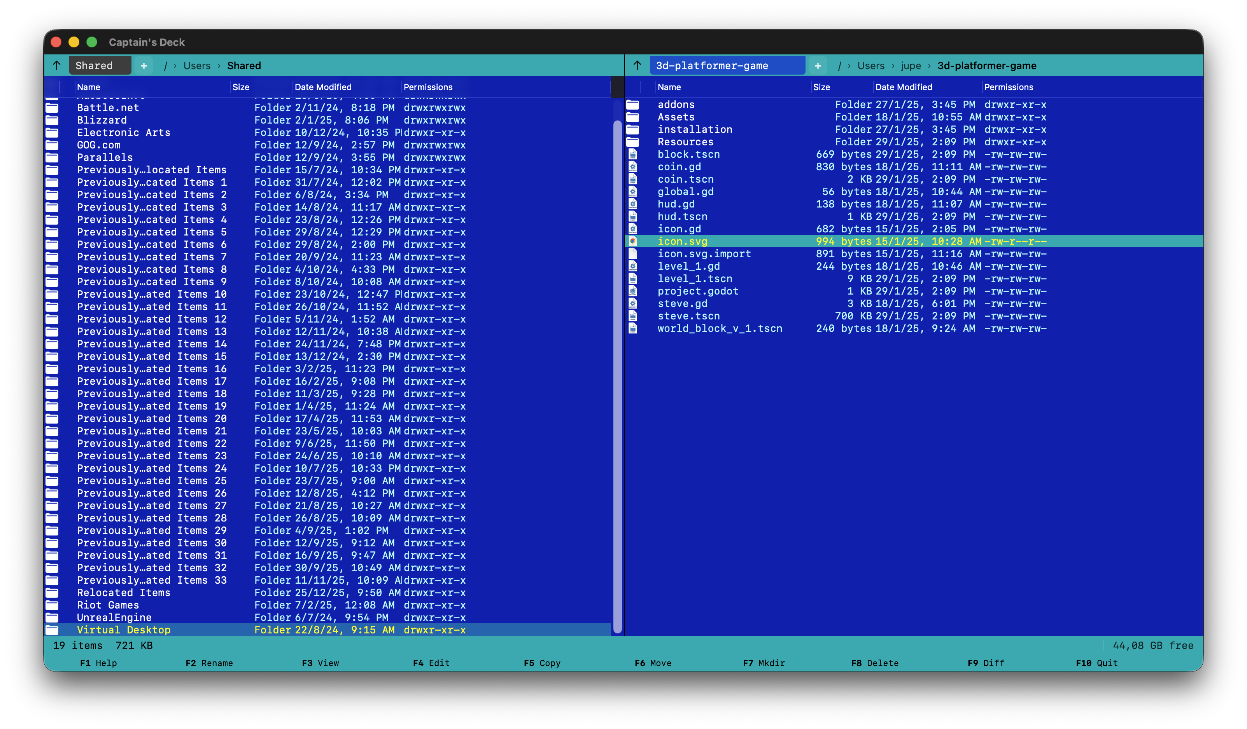The width and height of the screenshot is (1247, 729).
Task: Click the project.godot file icon
Action: (633, 291)
